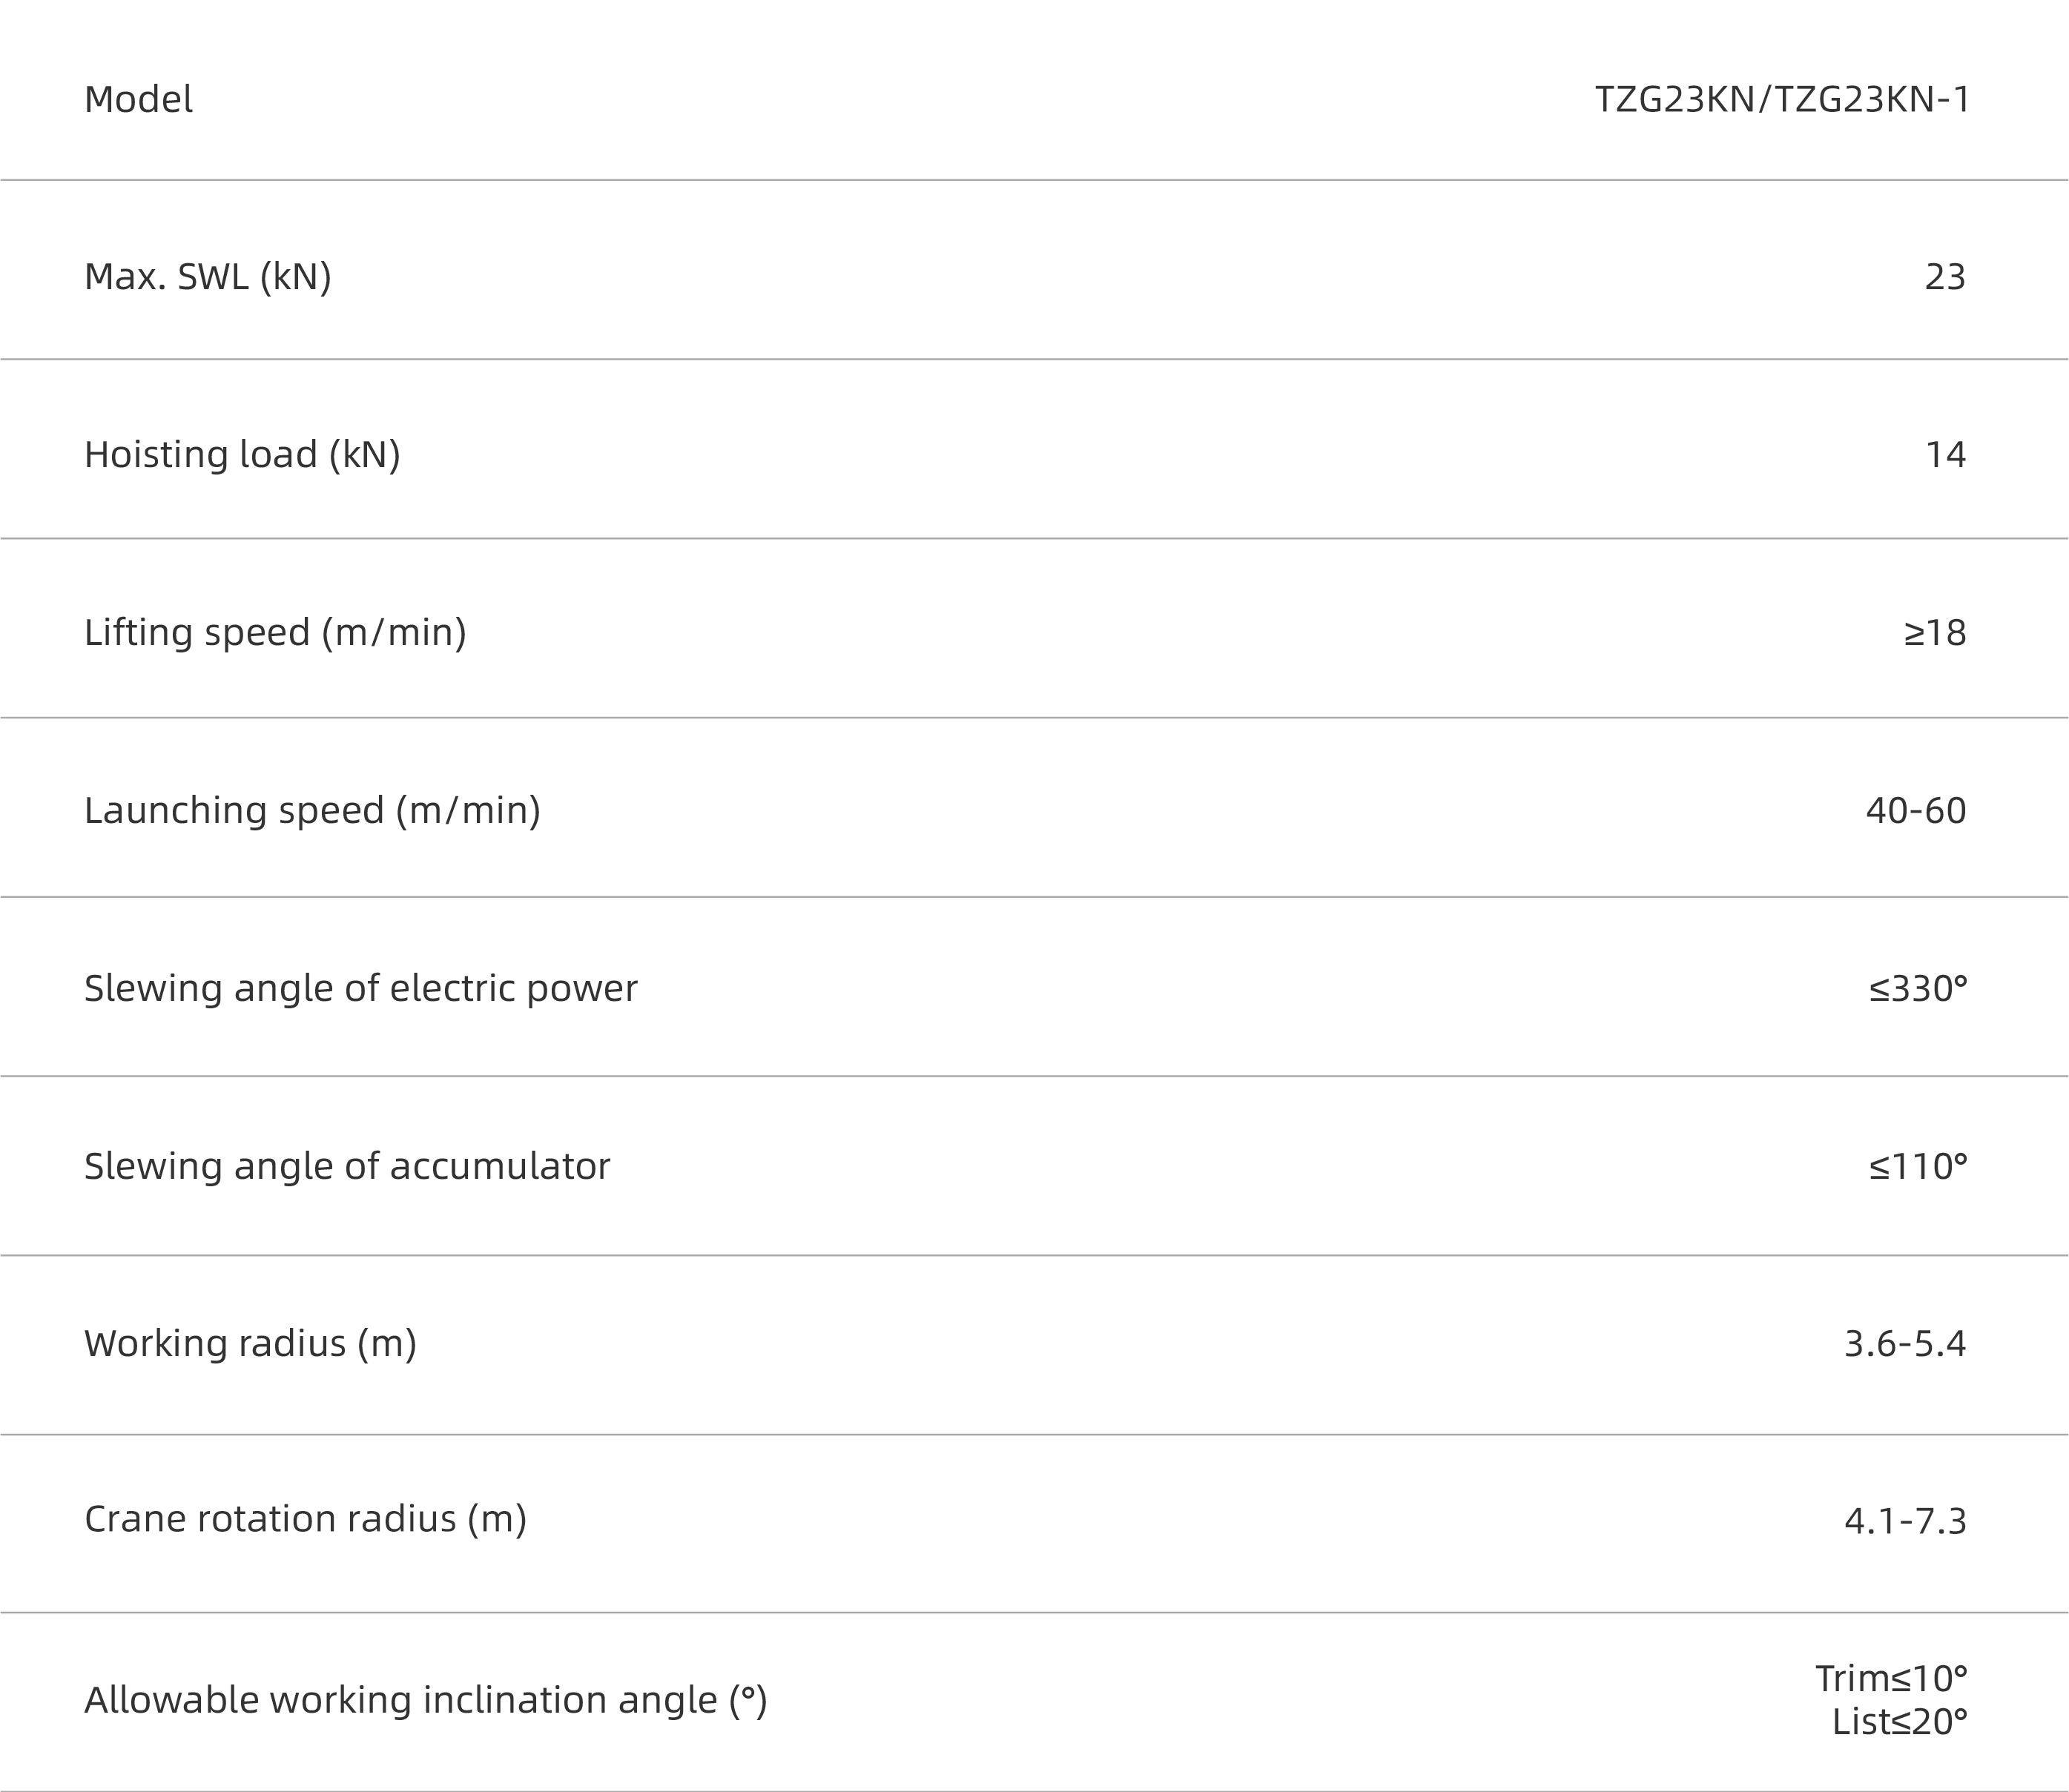The width and height of the screenshot is (2069, 1792).
Task: Select the Max. SWL value 23
Action: pyautogui.click(x=1945, y=277)
